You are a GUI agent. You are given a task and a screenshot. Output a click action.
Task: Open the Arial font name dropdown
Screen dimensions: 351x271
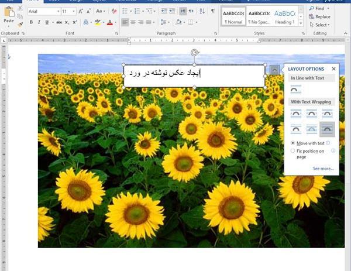(x=58, y=11)
